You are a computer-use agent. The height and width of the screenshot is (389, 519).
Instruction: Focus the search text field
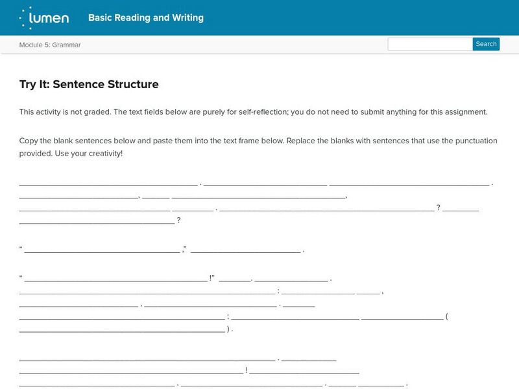[430, 44]
